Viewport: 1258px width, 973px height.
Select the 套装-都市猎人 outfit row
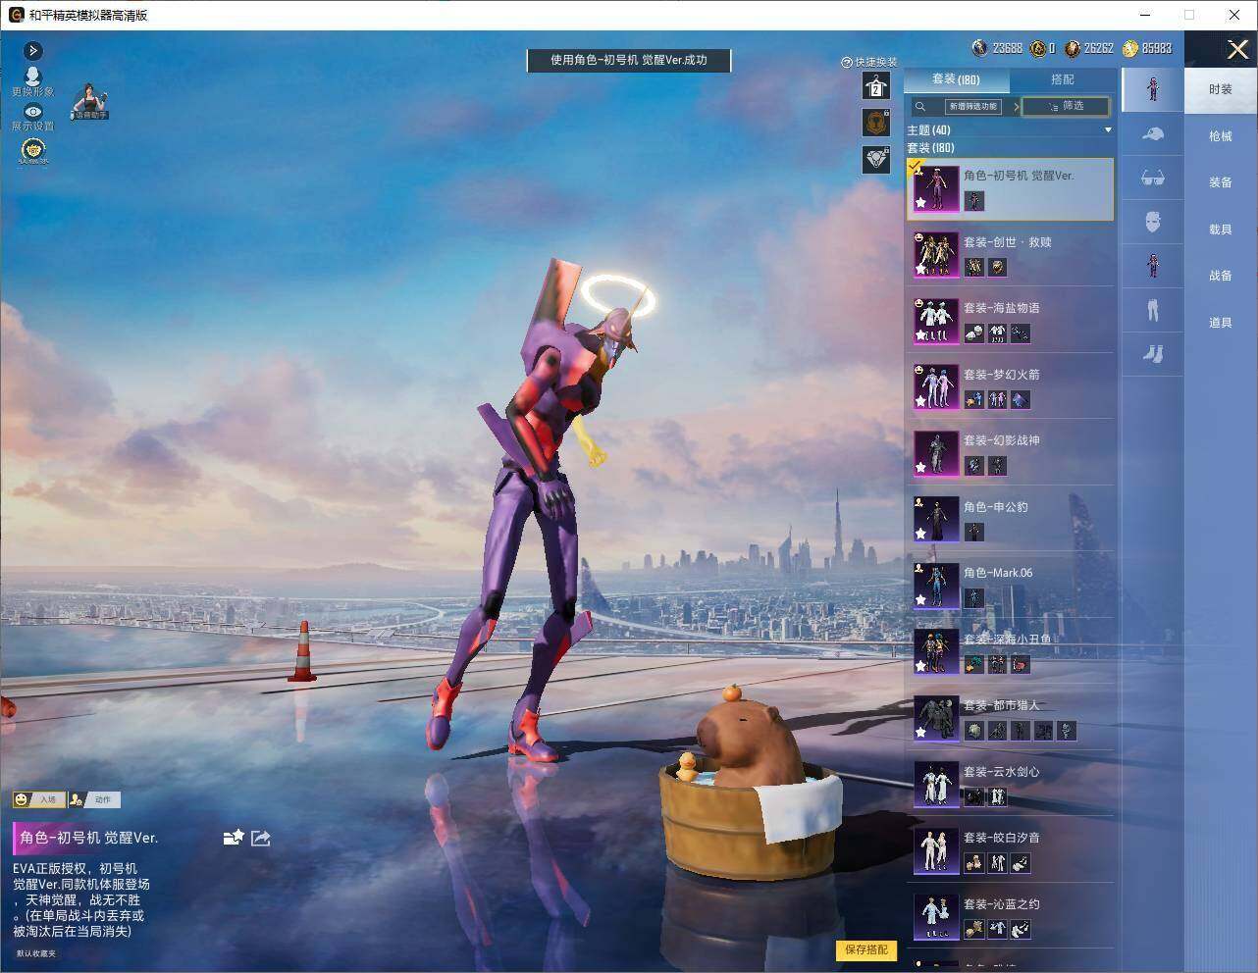coord(1011,717)
